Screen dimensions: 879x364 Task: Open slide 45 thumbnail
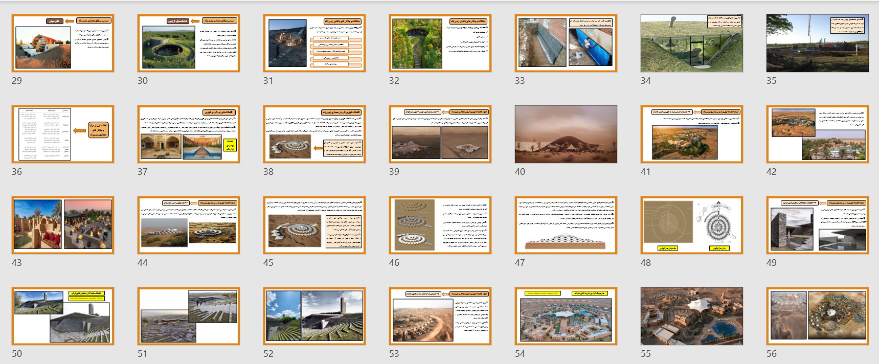(314, 225)
